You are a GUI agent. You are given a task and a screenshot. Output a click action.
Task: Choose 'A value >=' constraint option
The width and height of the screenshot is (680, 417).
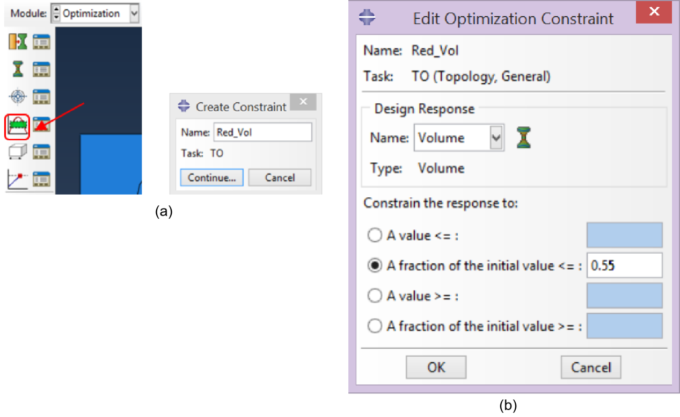pos(375,296)
